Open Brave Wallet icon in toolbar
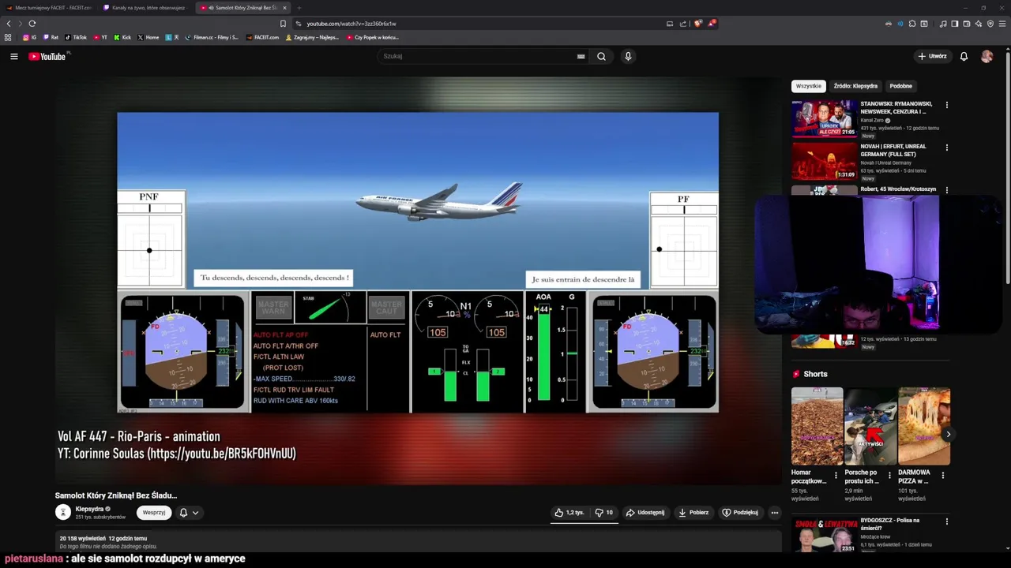 click(x=967, y=24)
